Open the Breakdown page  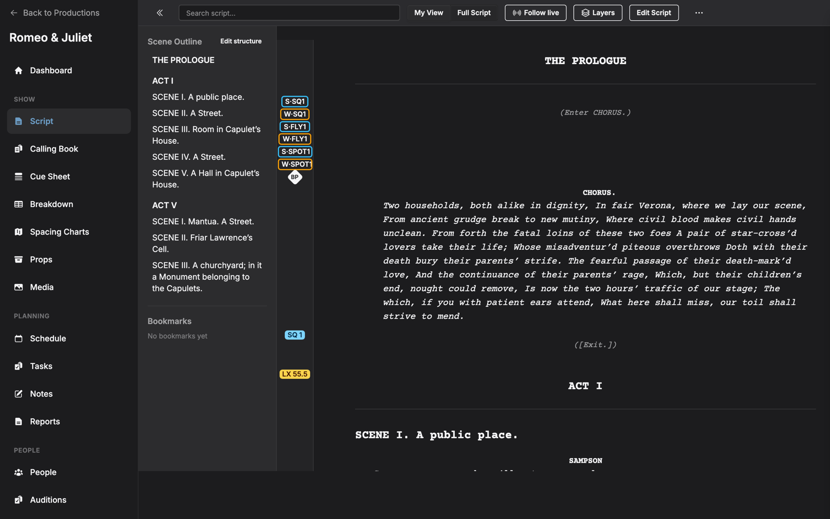coord(69,204)
